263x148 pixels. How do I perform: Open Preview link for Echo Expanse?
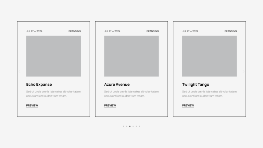pyautogui.click(x=32, y=106)
